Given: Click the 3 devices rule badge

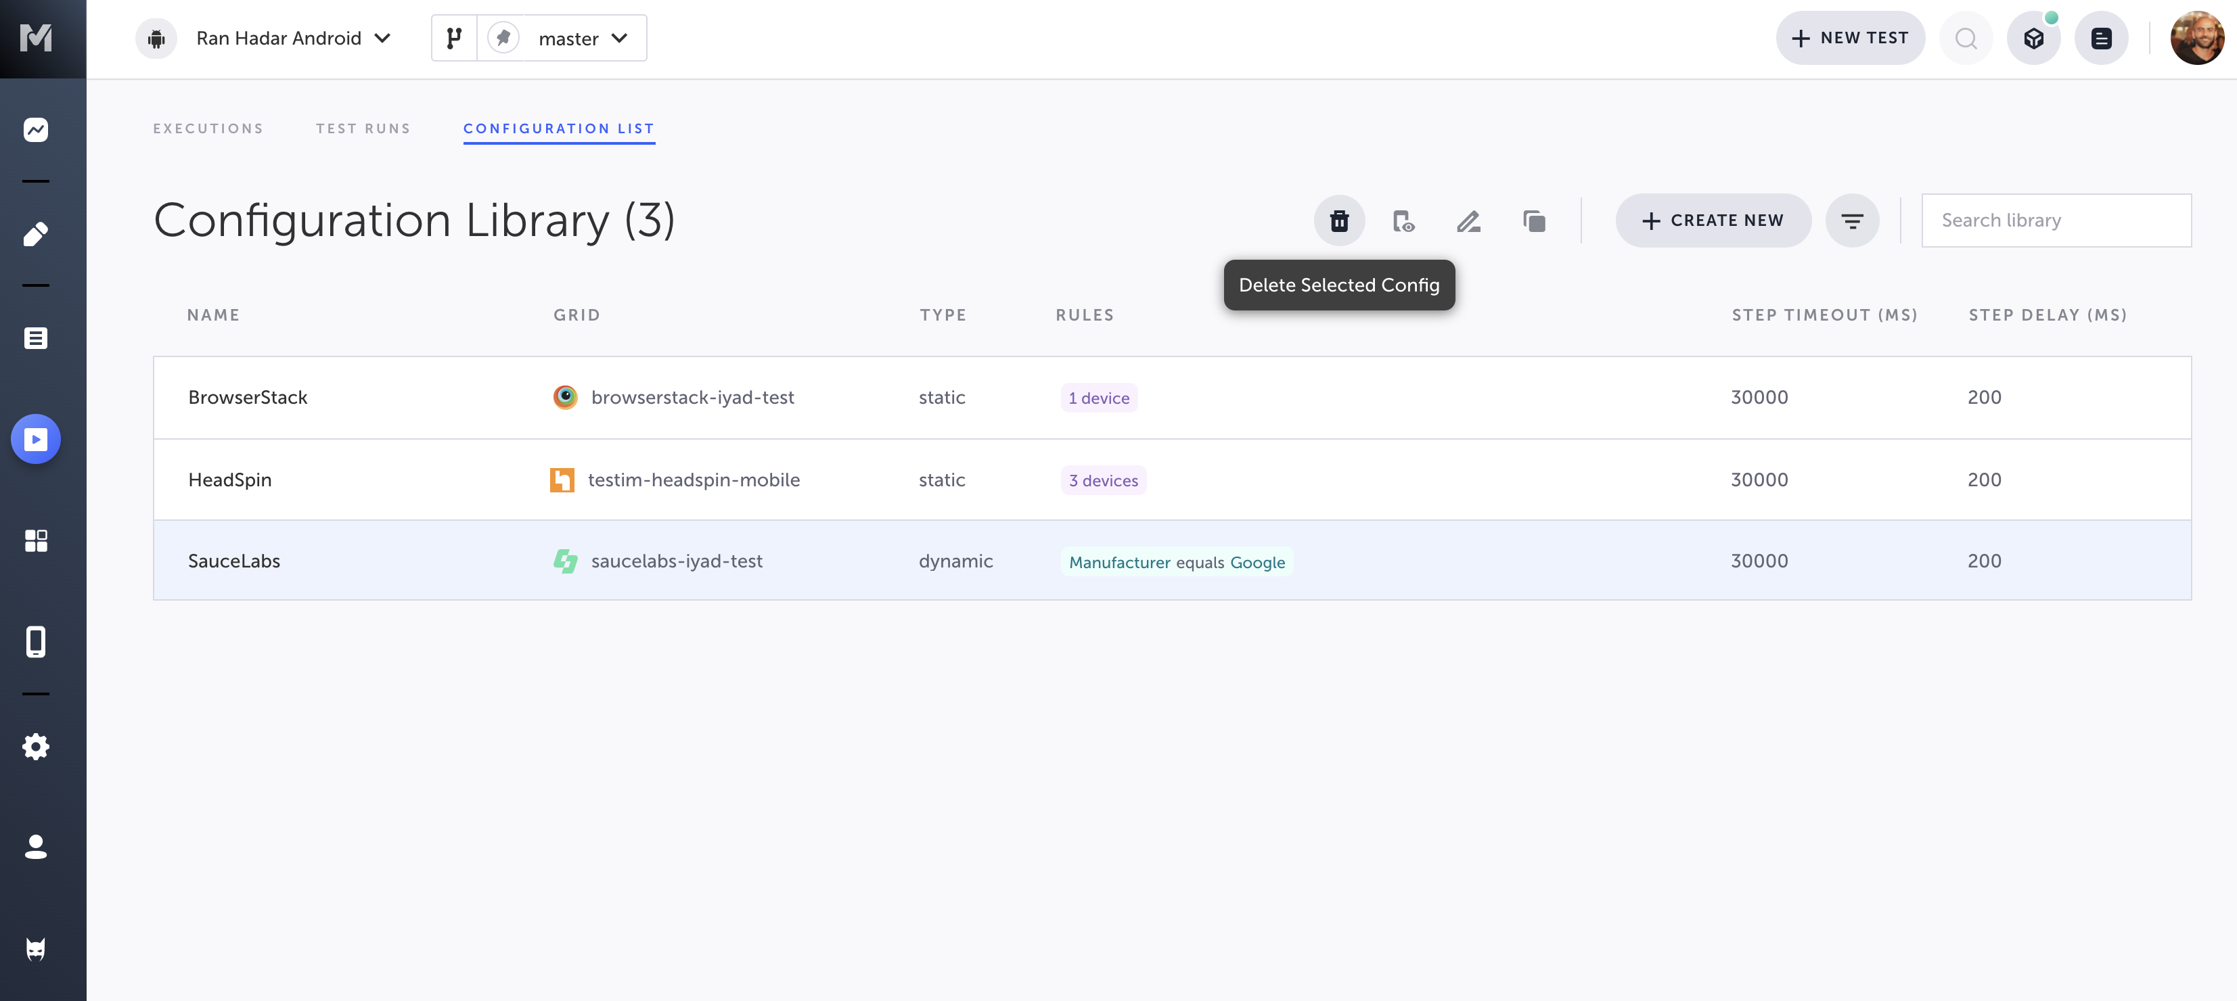Looking at the screenshot, I should point(1103,480).
